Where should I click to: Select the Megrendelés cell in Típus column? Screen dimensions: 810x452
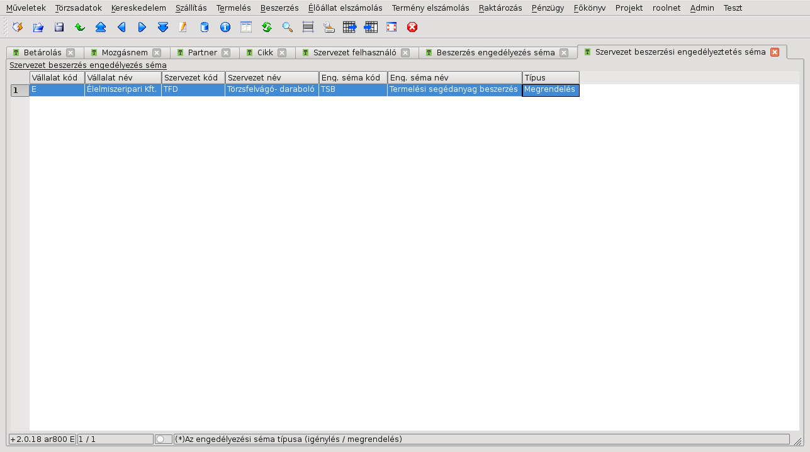pyautogui.click(x=550, y=90)
